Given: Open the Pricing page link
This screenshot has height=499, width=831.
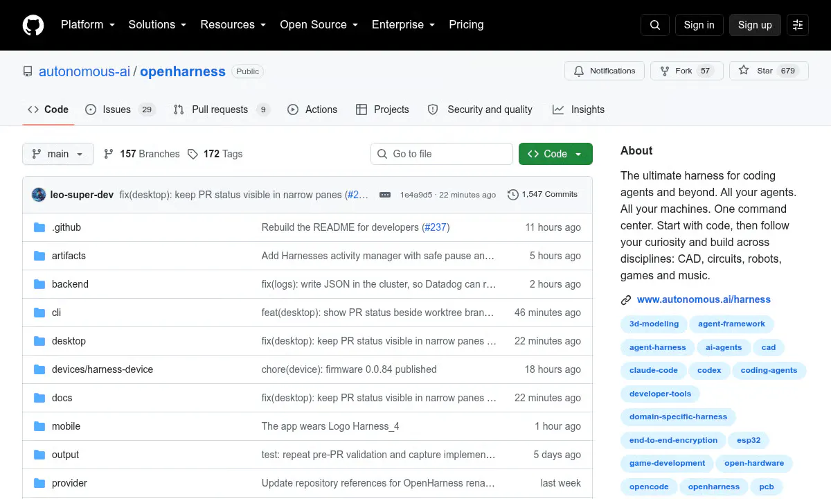Looking at the screenshot, I should pyautogui.click(x=466, y=25).
